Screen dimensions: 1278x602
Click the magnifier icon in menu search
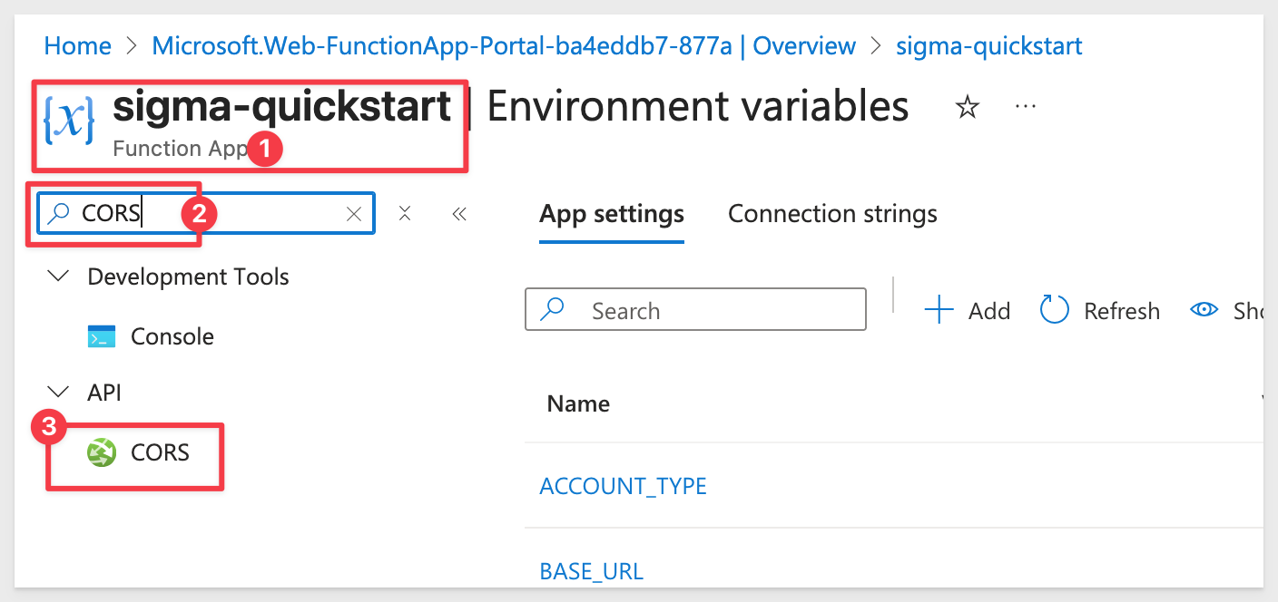pos(59,213)
